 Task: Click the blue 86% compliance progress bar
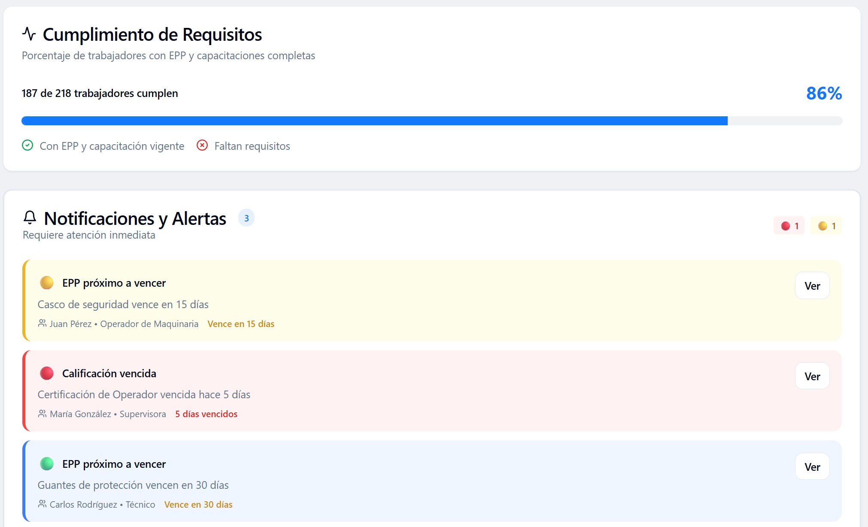pyautogui.click(x=373, y=121)
